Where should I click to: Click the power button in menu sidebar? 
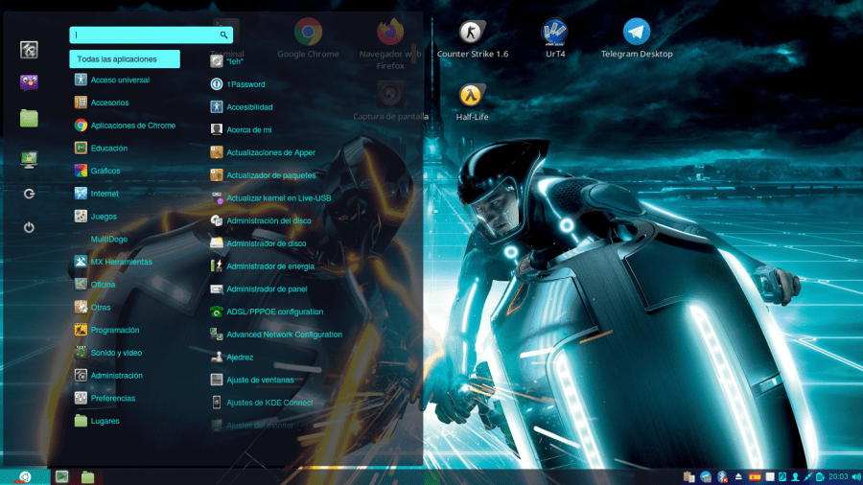tap(29, 227)
